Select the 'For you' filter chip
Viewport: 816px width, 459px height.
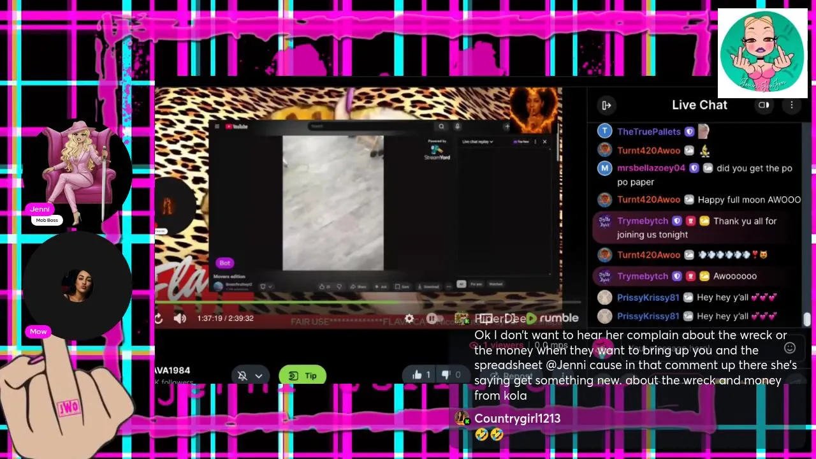[x=476, y=284]
